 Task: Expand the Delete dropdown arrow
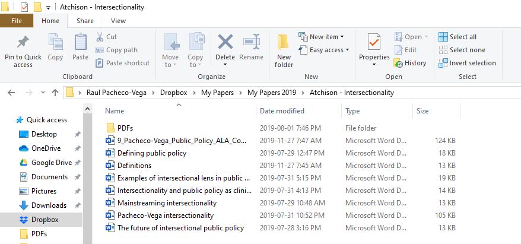click(x=225, y=65)
